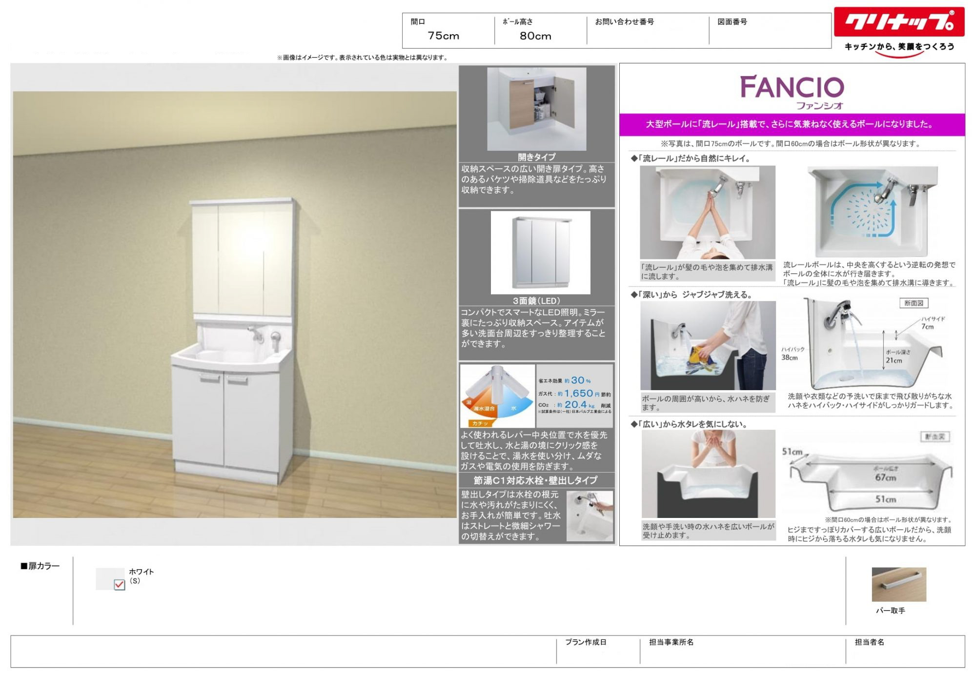Select the 間口75cm bowl photo note
This screenshot has height=675, width=976.
[x=791, y=144]
